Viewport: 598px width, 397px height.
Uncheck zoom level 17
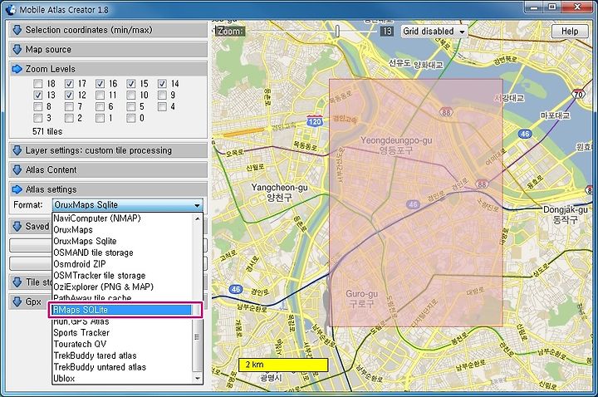69,84
